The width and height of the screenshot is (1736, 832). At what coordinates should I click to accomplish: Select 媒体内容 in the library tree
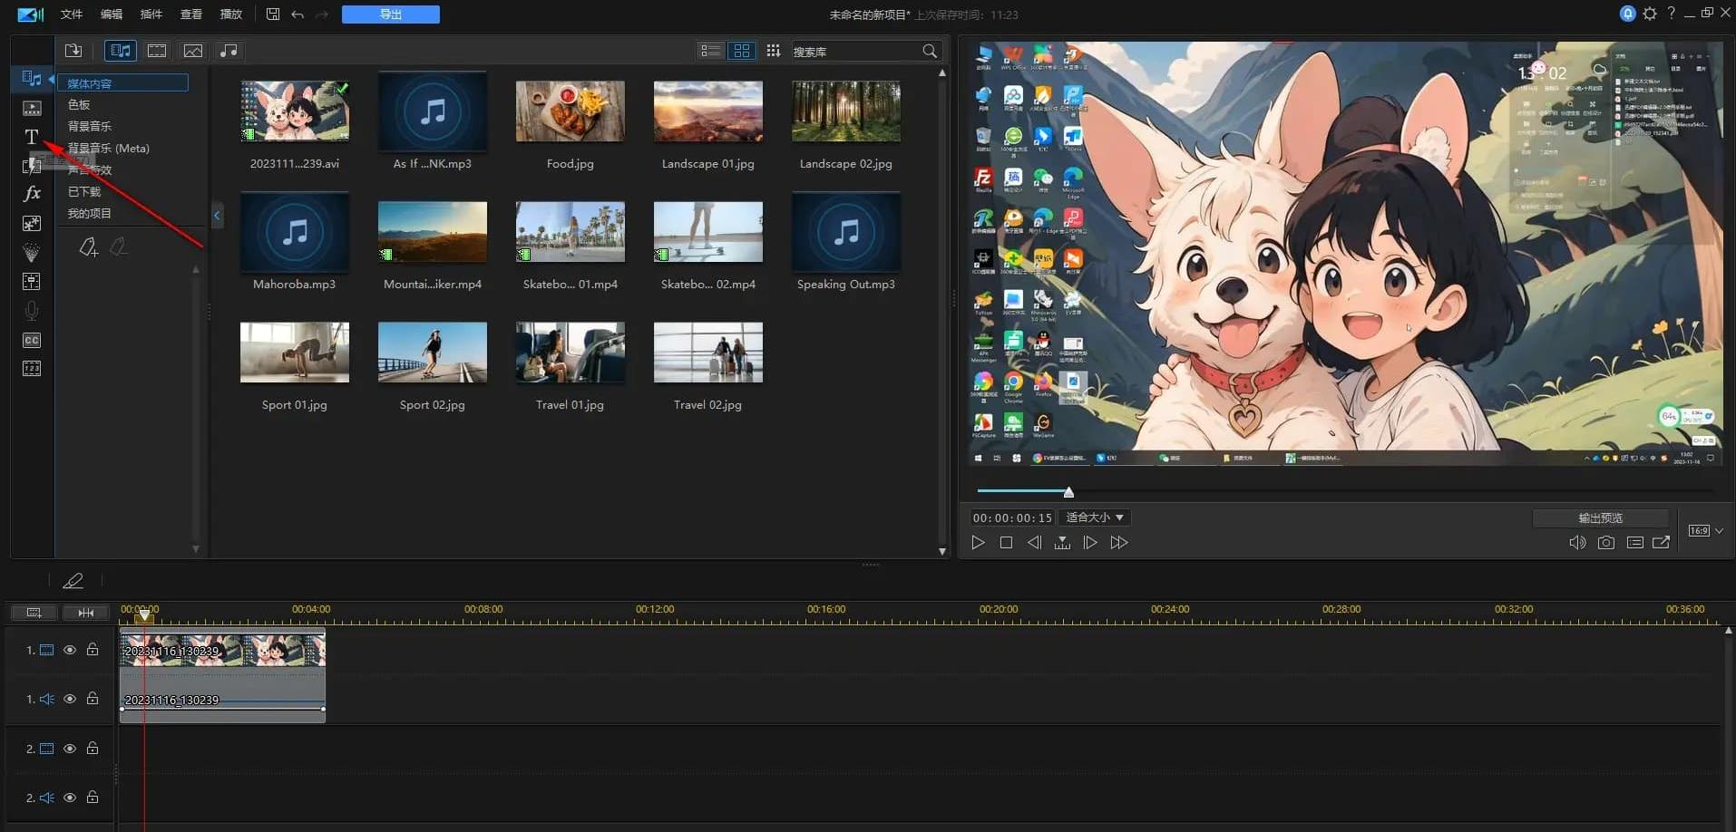tap(123, 83)
